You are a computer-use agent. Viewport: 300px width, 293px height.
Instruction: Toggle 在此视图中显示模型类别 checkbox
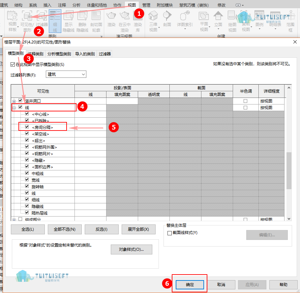(x=13, y=65)
